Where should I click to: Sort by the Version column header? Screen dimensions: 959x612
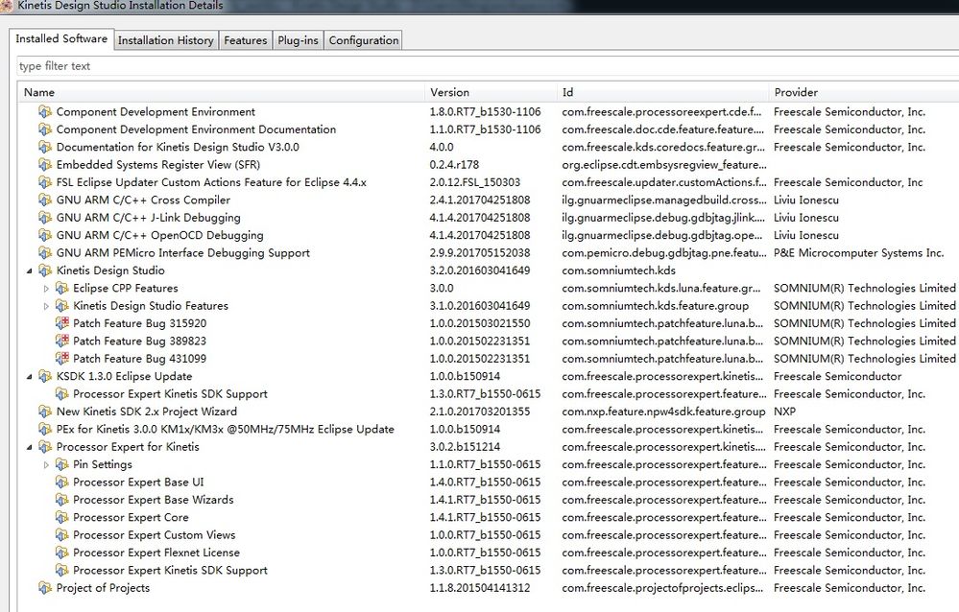[491, 92]
